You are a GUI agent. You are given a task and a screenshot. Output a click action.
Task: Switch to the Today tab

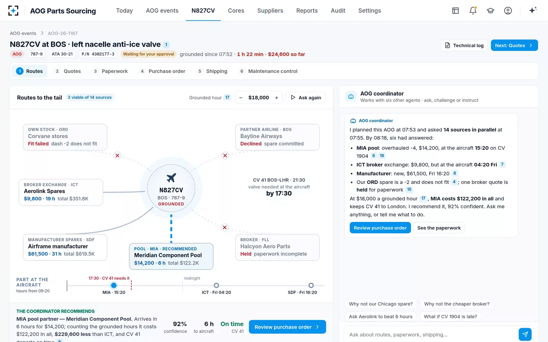pos(124,11)
